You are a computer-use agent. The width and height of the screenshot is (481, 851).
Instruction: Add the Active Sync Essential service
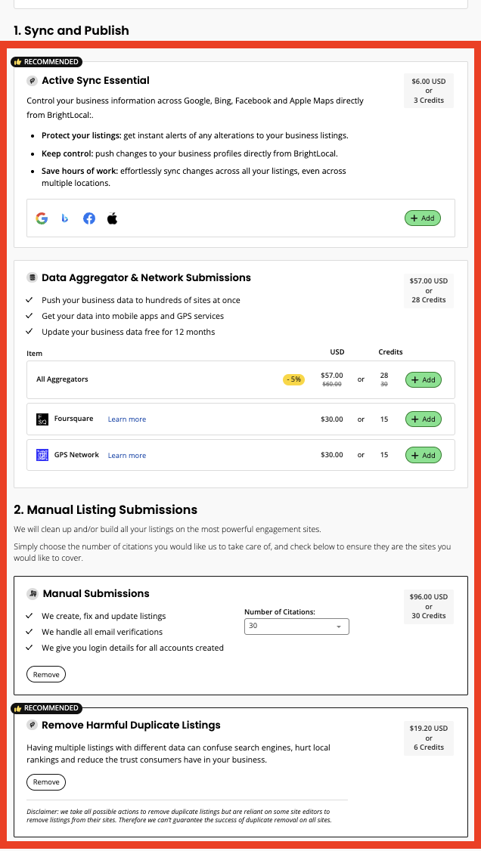click(x=422, y=218)
